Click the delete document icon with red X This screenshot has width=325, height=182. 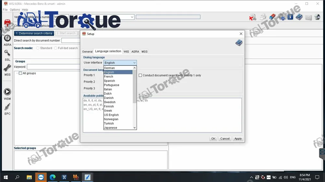pyautogui.click(x=253, y=17)
